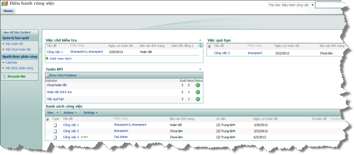Image resolution: width=354 pixels, height=155 pixels.
Task: Click the refresh icon in Việc chờ kiểm tra
Action: [x=201, y=46]
